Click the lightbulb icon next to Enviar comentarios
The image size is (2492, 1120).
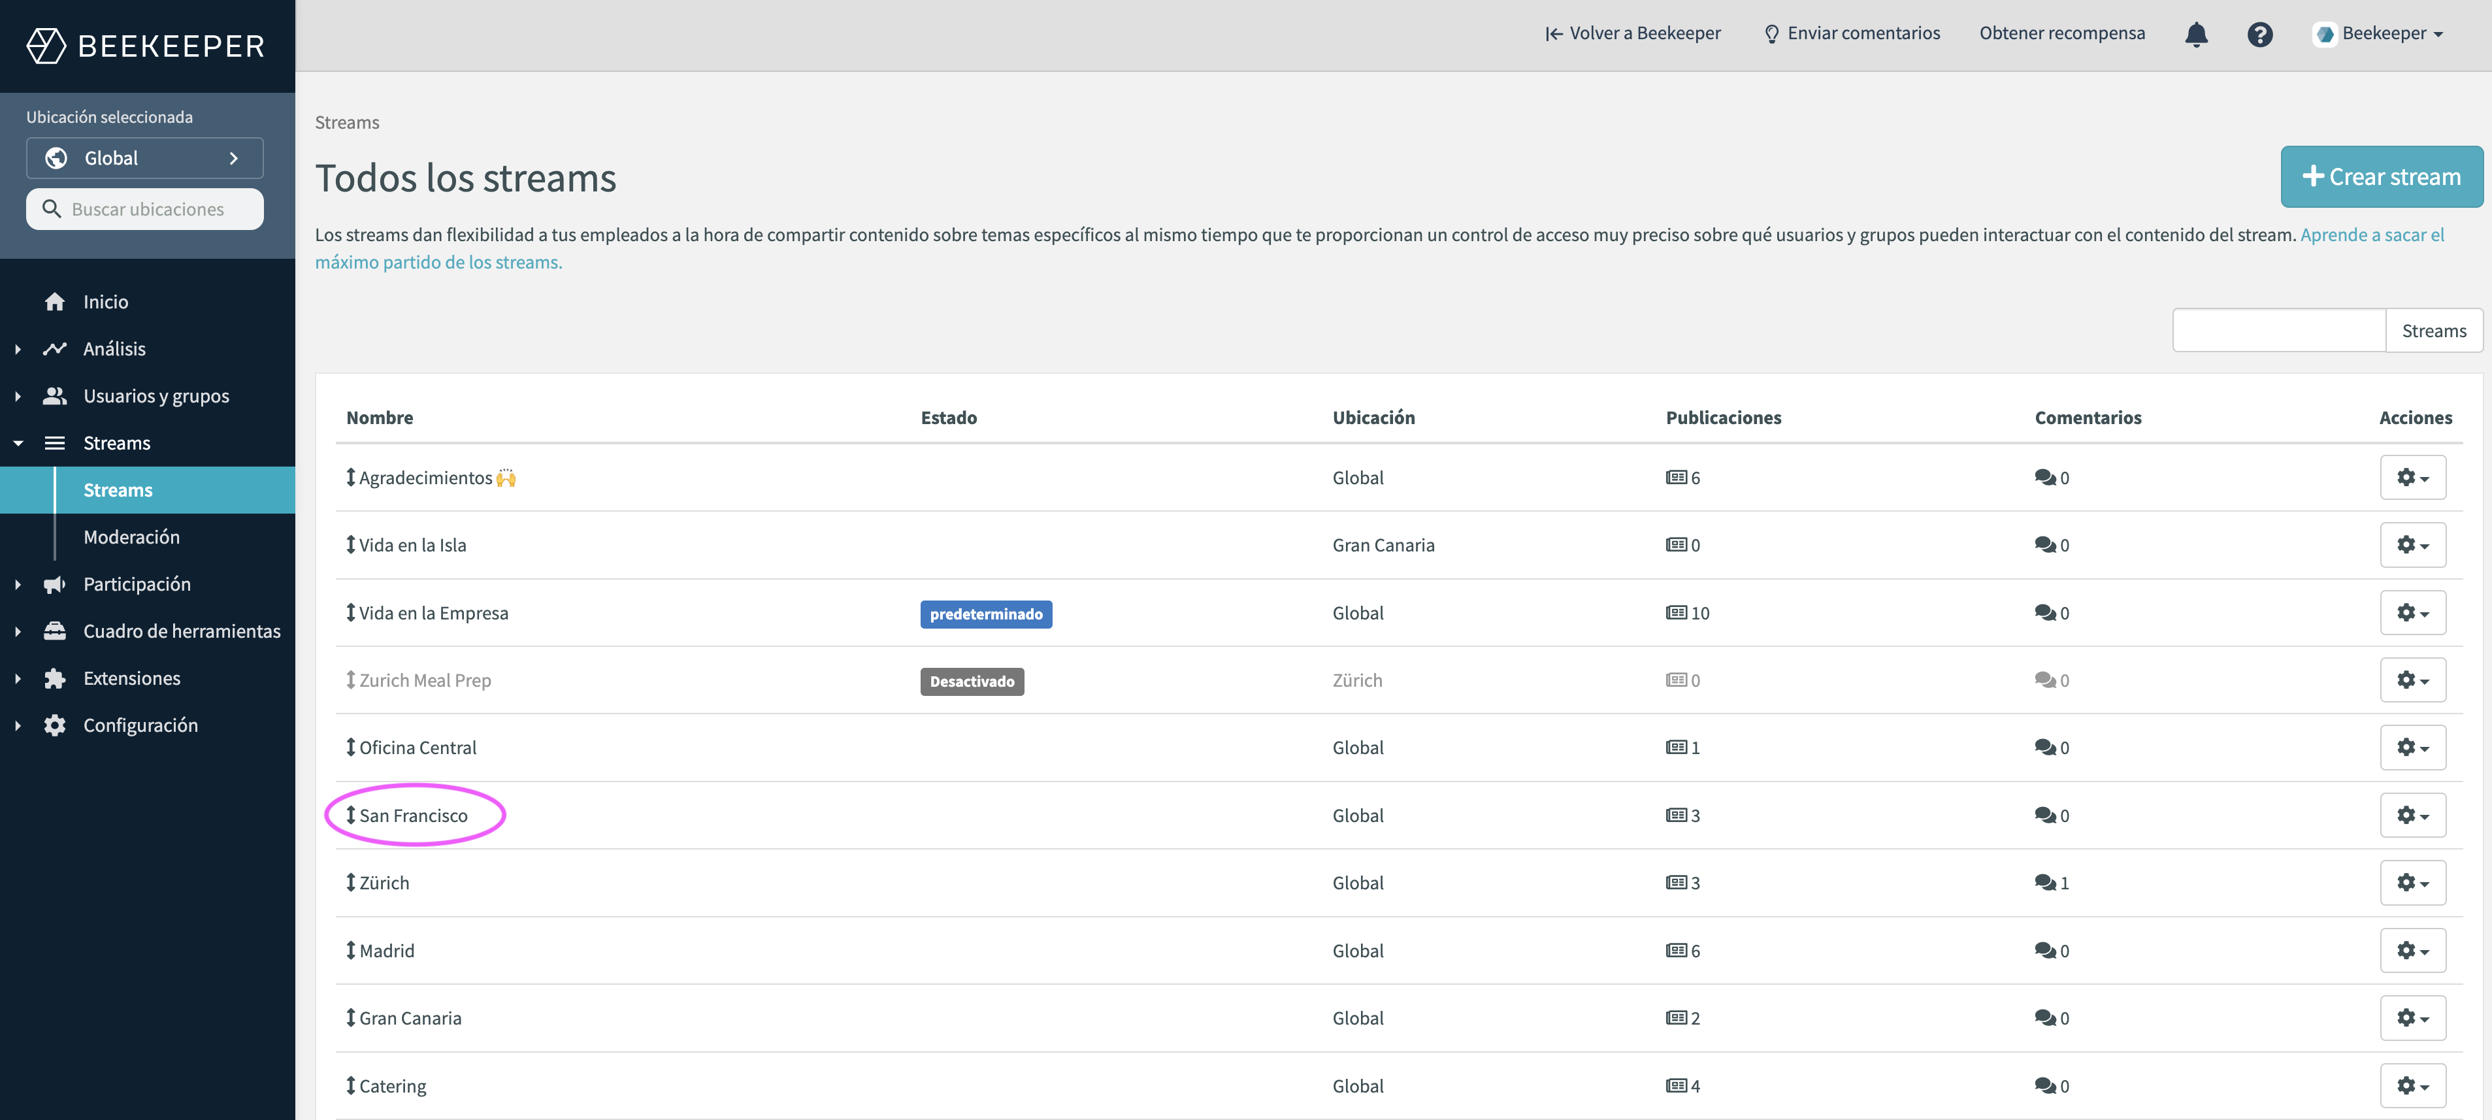point(1771,34)
